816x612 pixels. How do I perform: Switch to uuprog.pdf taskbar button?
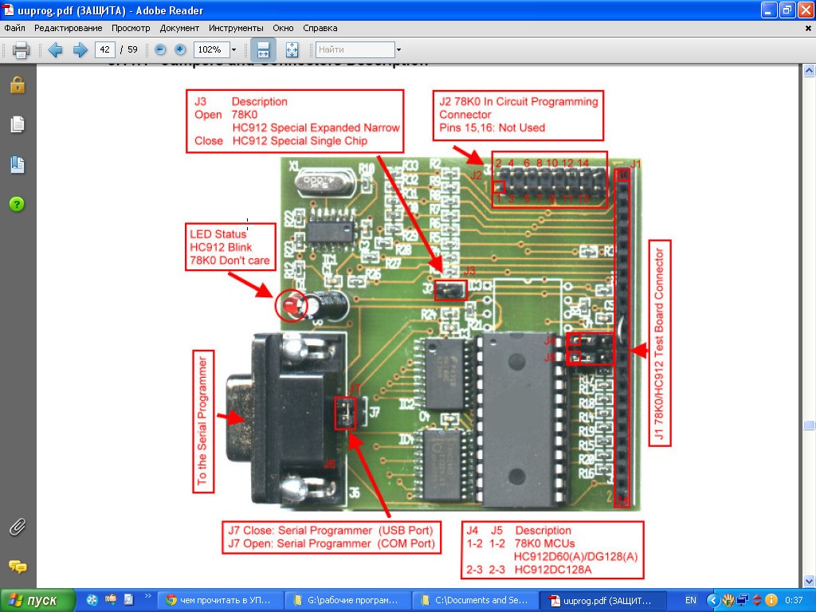(x=603, y=600)
